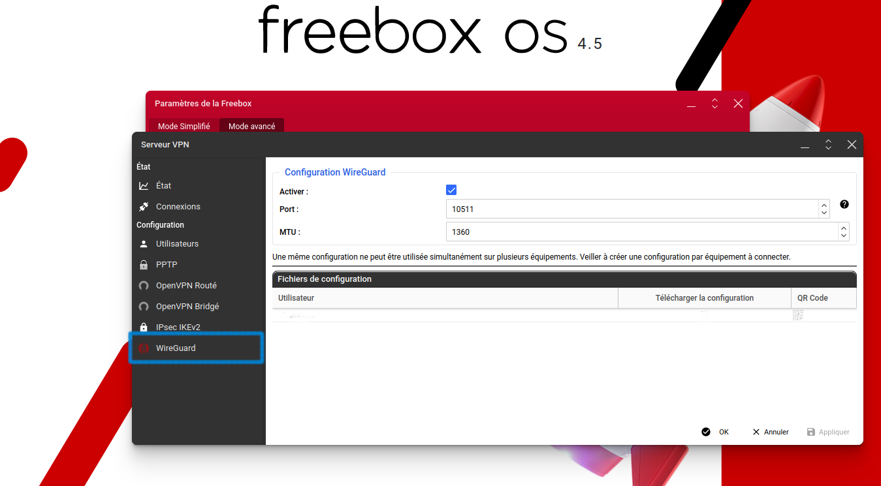This screenshot has width=881, height=486.
Task: Toggle the Activer WireGuard checkbox
Action: (451, 190)
